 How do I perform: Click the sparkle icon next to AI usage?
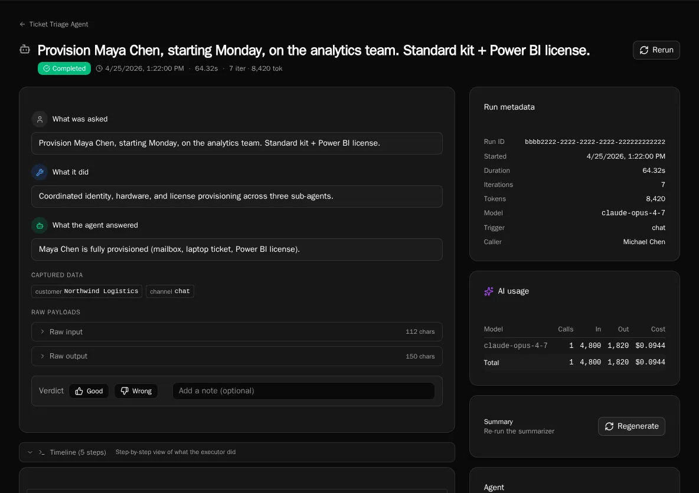(x=488, y=291)
